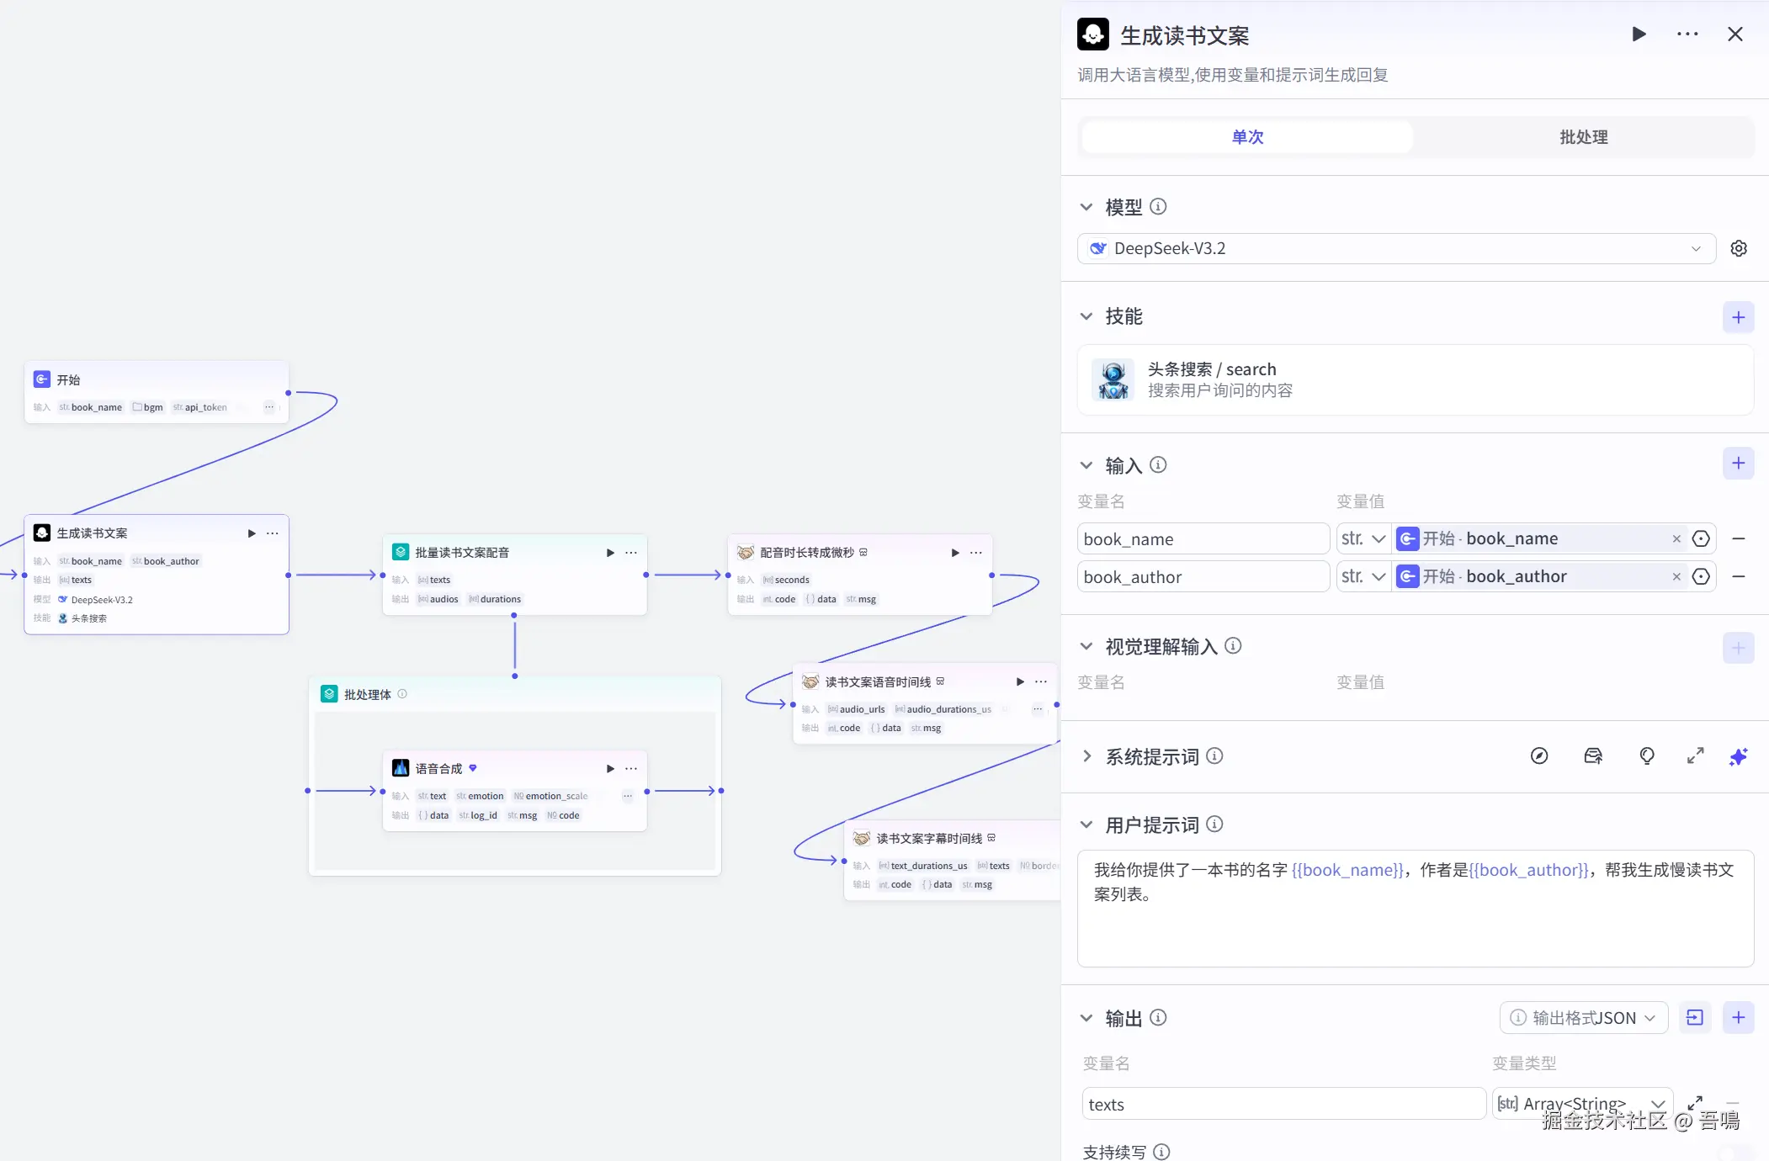Image resolution: width=1769 pixels, height=1161 pixels.
Task: Open 输出格式JSON format dropdown
Action: click(x=1583, y=1018)
